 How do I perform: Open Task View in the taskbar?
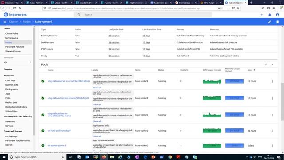(70, 157)
